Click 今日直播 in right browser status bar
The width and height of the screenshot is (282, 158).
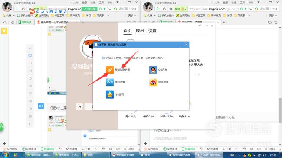pyautogui.click(x=170, y=149)
